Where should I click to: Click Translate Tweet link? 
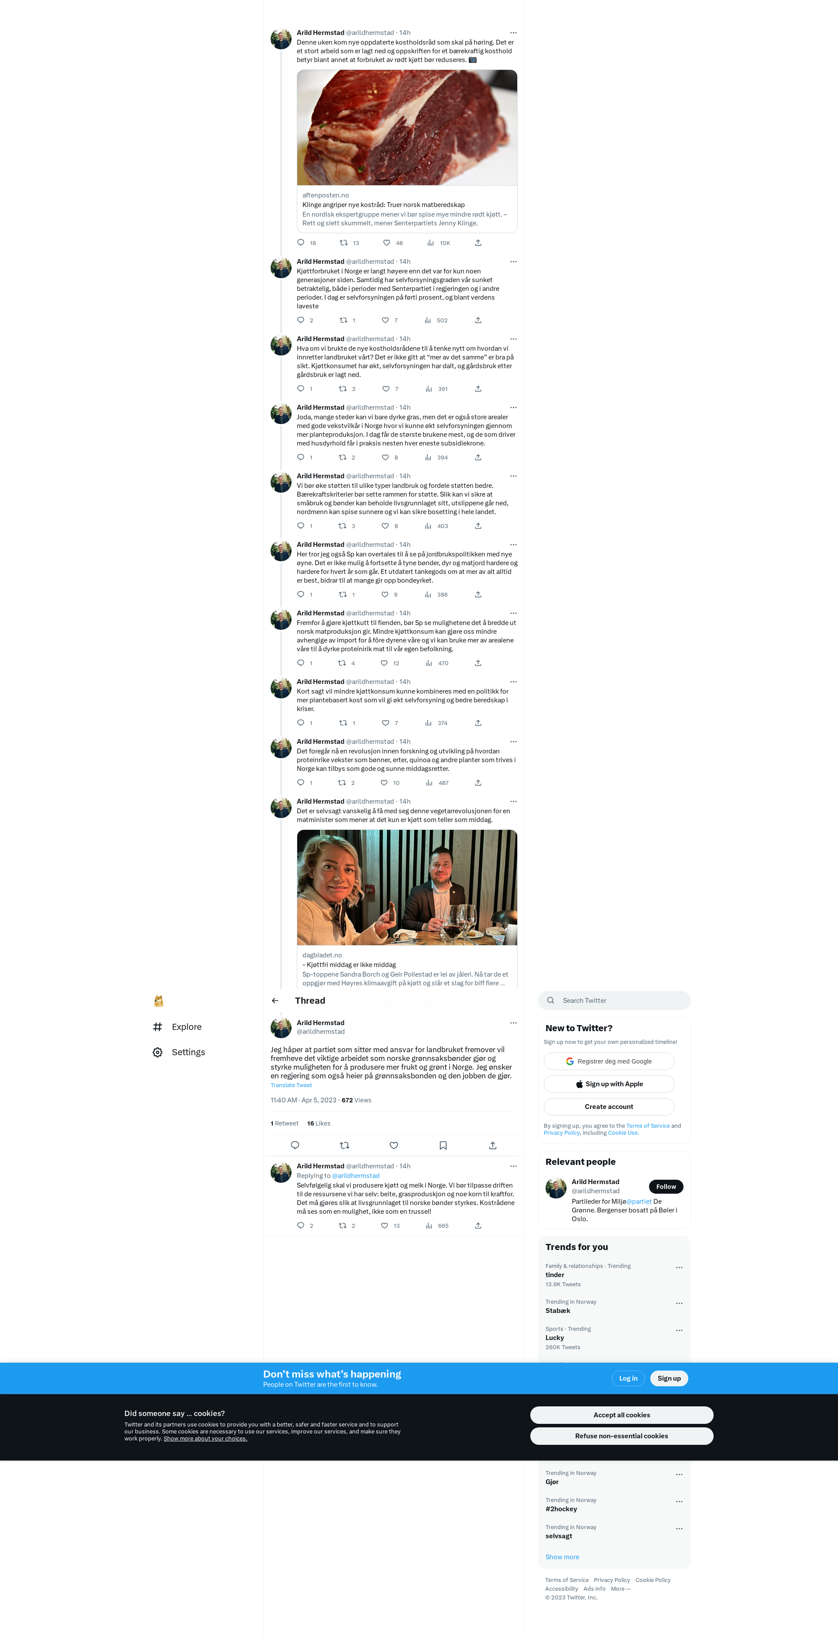click(x=292, y=1085)
